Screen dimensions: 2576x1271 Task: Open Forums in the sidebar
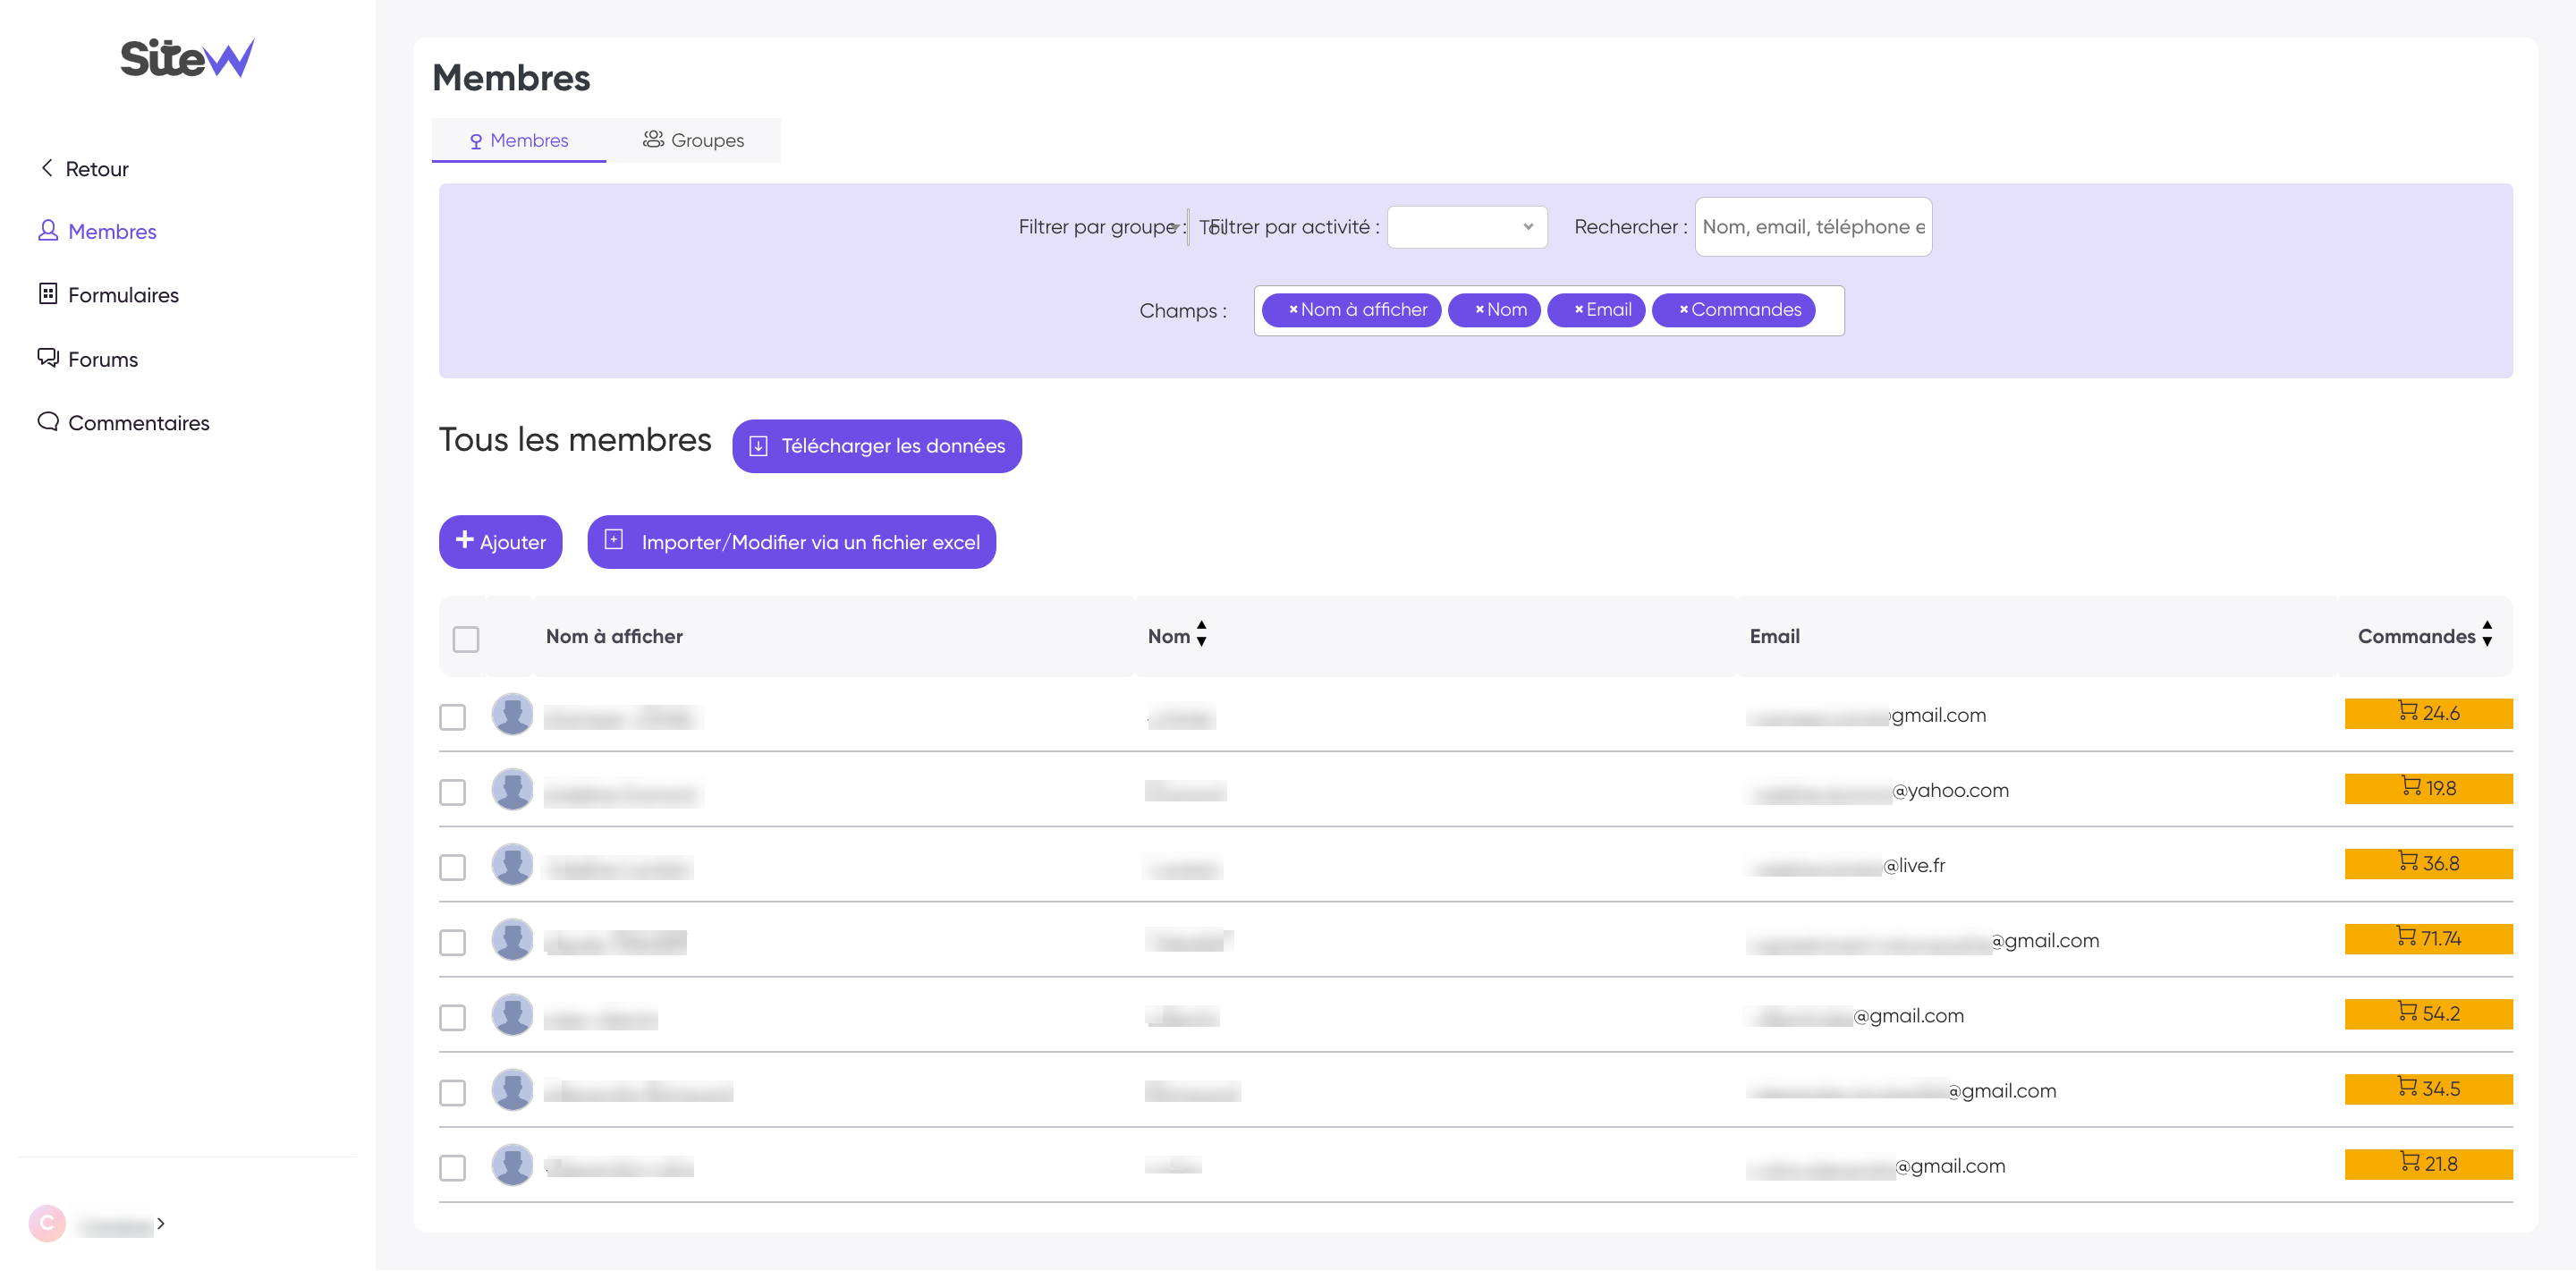click(x=88, y=359)
